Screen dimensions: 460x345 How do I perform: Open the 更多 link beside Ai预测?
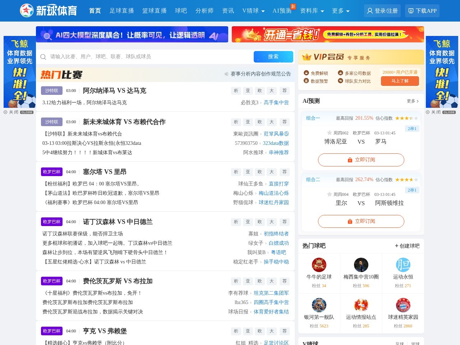[412, 101]
